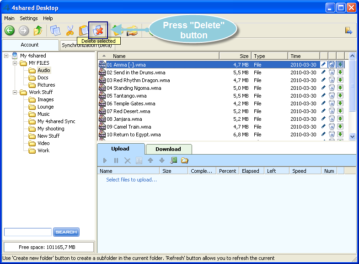Click file list scrollbar up arrow
Image resolution: width=359 pixels, height=264 pixels.
point(352,56)
